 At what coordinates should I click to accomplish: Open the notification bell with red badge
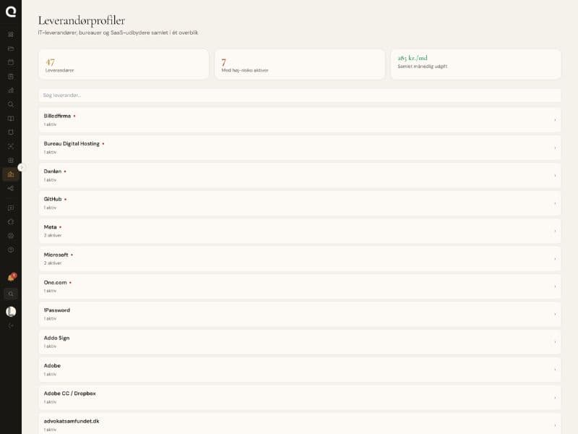(x=11, y=278)
